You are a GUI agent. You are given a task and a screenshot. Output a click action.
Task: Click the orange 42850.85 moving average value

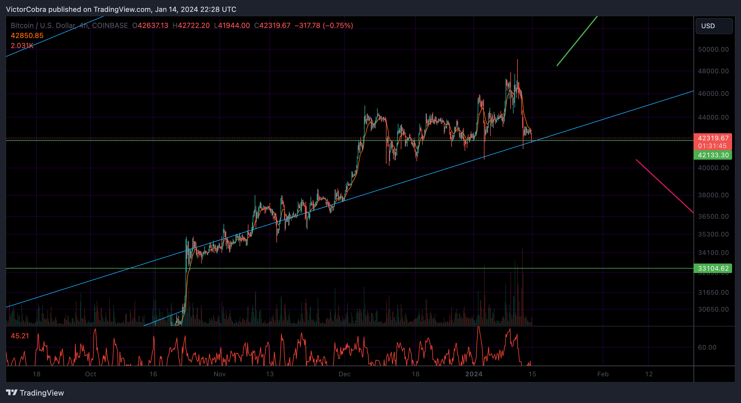coord(27,36)
